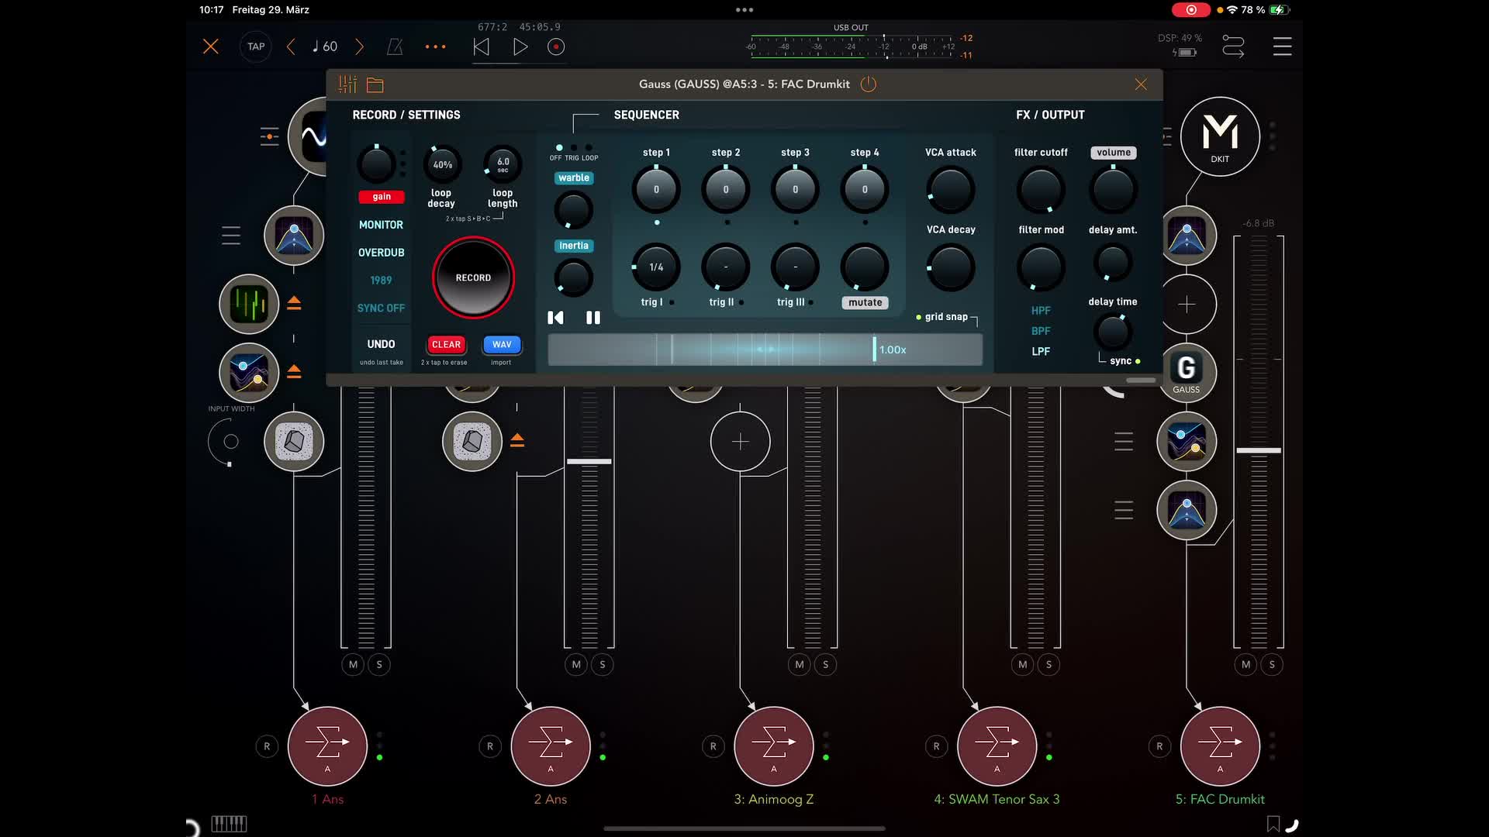Solo 4: SWAM Tenor Sax 3 channel
Viewport: 1489px width, 837px height.
pos(1049,664)
